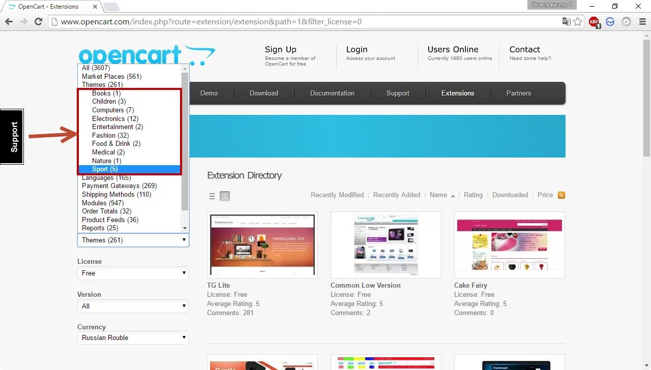Image resolution: width=651 pixels, height=370 pixels.
Task: Sort by Recently Modified
Action: pos(337,195)
